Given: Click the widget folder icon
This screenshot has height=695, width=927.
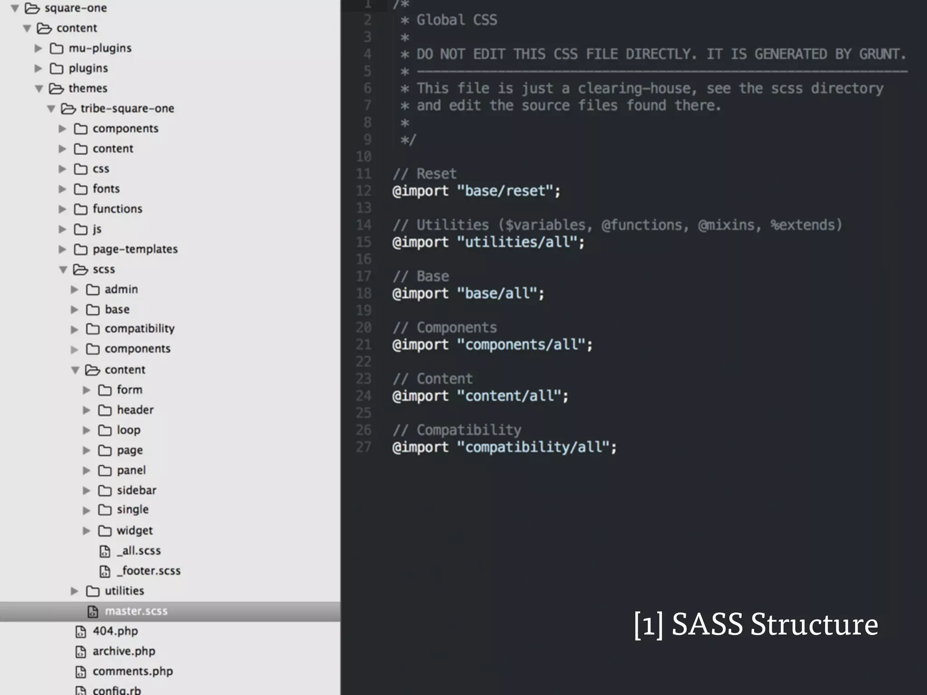Looking at the screenshot, I should click(x=105, y=531).
